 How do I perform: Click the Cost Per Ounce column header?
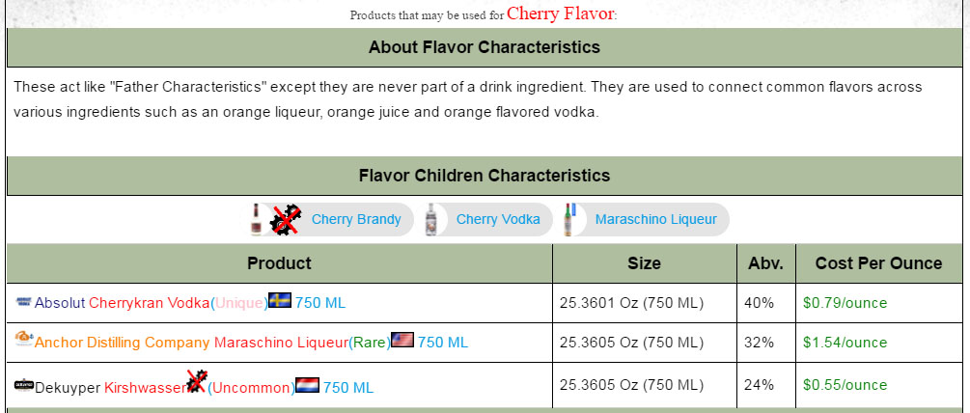pyautogui.click(x=878, y=263)
